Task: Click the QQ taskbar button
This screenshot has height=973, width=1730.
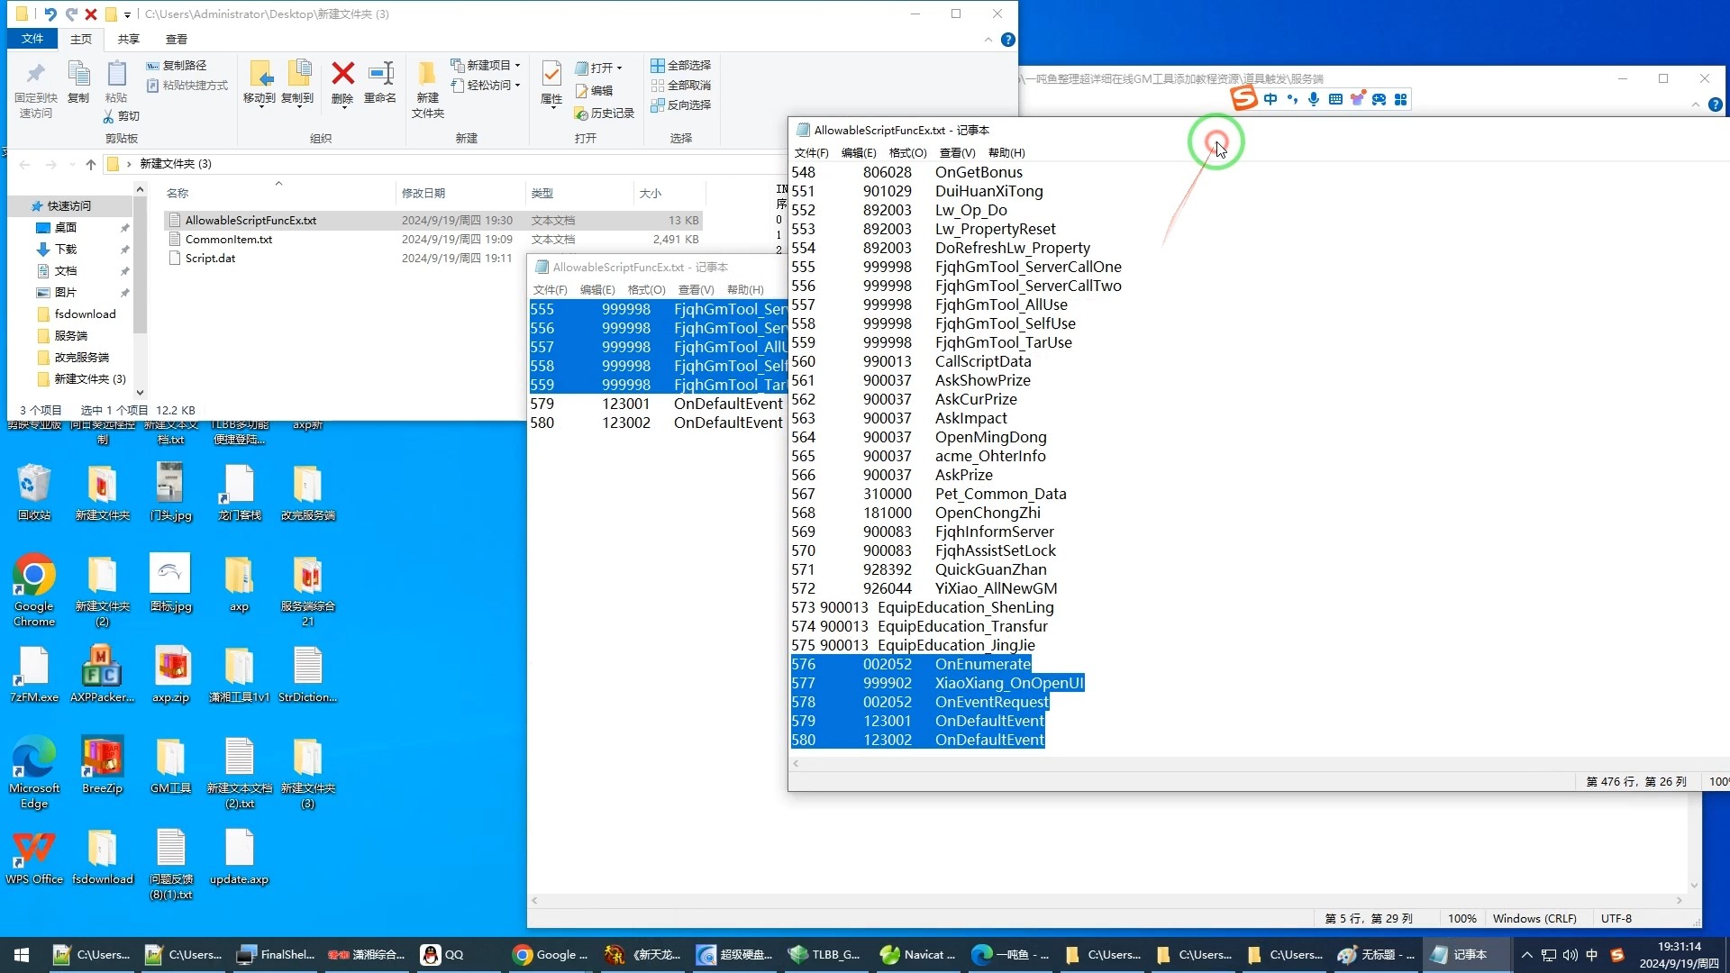Action: click(x=443, y=955)
